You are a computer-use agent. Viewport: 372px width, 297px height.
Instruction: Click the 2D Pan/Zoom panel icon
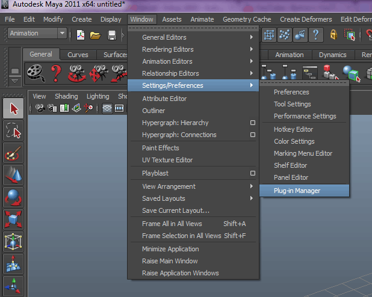[x=88, y=108]
